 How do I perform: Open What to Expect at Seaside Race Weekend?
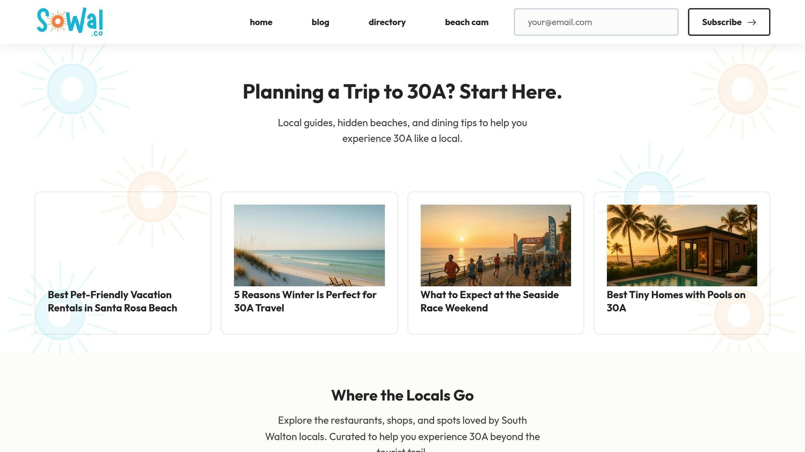point(489,301)
